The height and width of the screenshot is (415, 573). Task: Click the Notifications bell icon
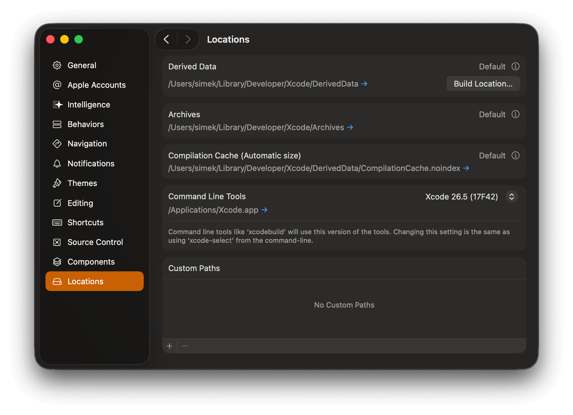[x=57, y=164]
